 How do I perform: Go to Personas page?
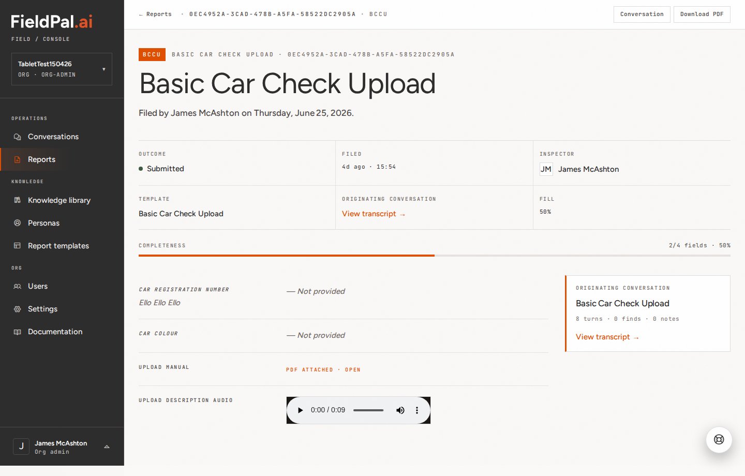pyautogui.click(x=43, y=223)
